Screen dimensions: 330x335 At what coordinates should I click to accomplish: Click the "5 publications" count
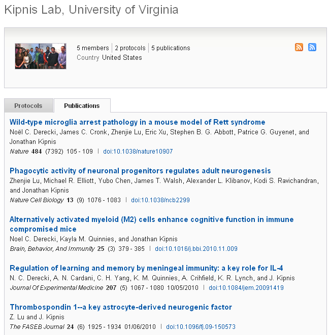click(x=171, y=48)
